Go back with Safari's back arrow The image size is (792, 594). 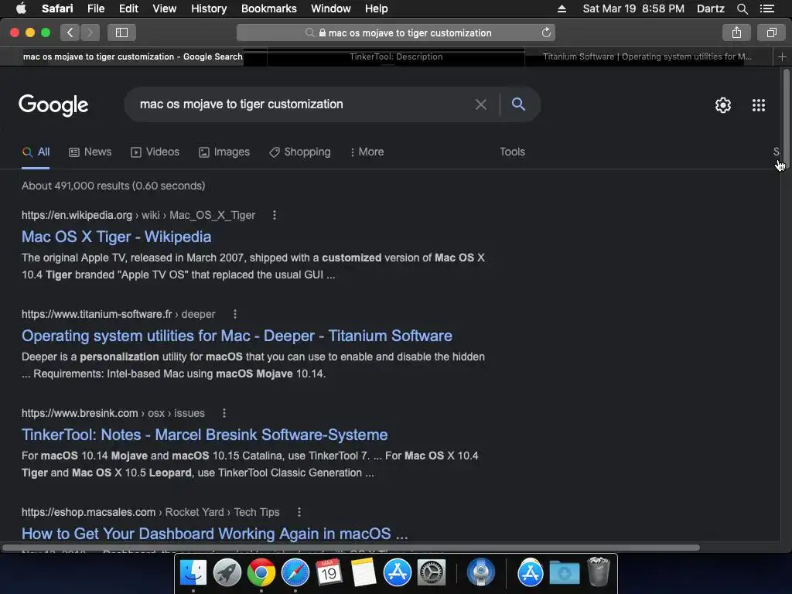70,32
